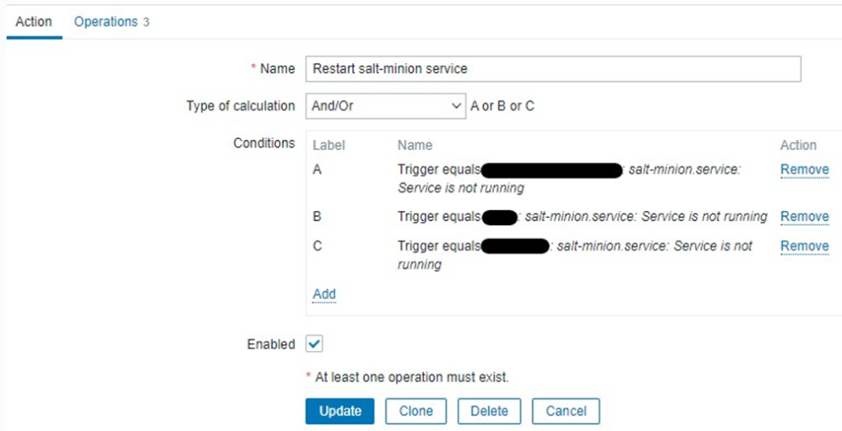
Task: Click the Name field label
Action: [277, 68]
